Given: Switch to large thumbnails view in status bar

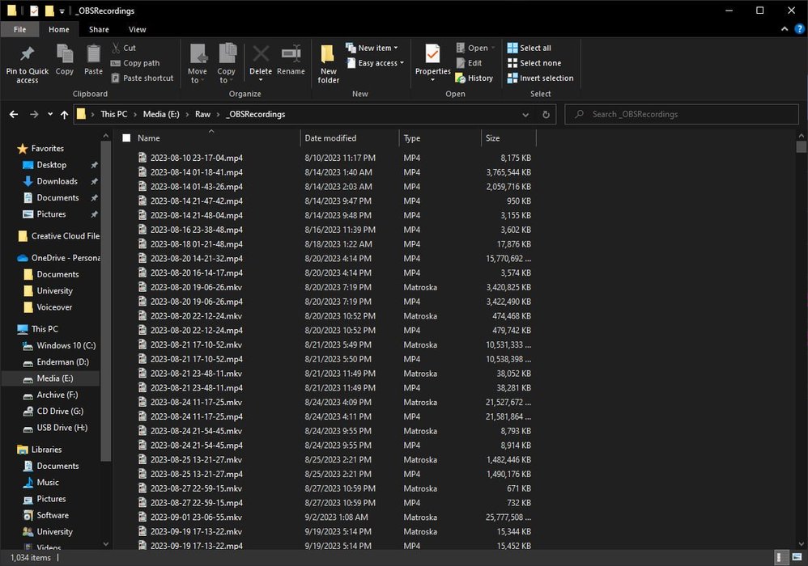Looking at the screenshot, I should click(x=795, y=557).
